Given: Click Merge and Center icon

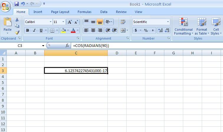Looking at the screenshot, I should point(123,30).
